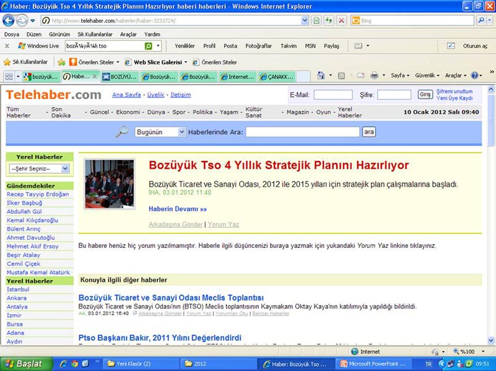Screen dimensions: 496x371
Task: Click the Windows Live mail envelope icon
Action: (358, 46)
